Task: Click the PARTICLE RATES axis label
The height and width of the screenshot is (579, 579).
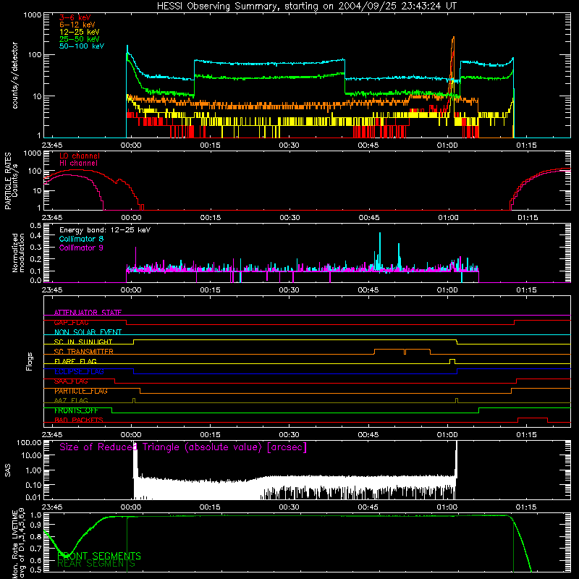Action: (x=8, y=180)
